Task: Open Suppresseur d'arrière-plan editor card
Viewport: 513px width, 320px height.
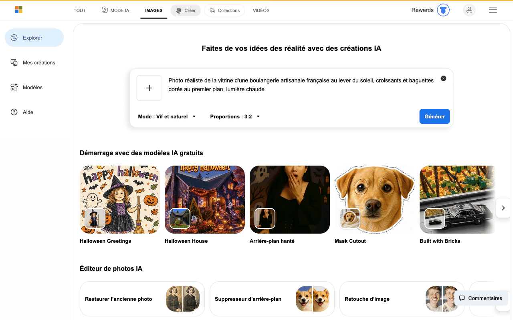Action: click(x=272, y=299)
